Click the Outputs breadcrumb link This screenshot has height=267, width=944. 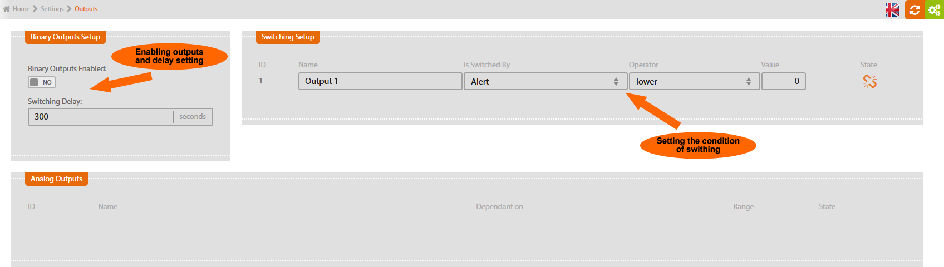click(x=86, y=9)
